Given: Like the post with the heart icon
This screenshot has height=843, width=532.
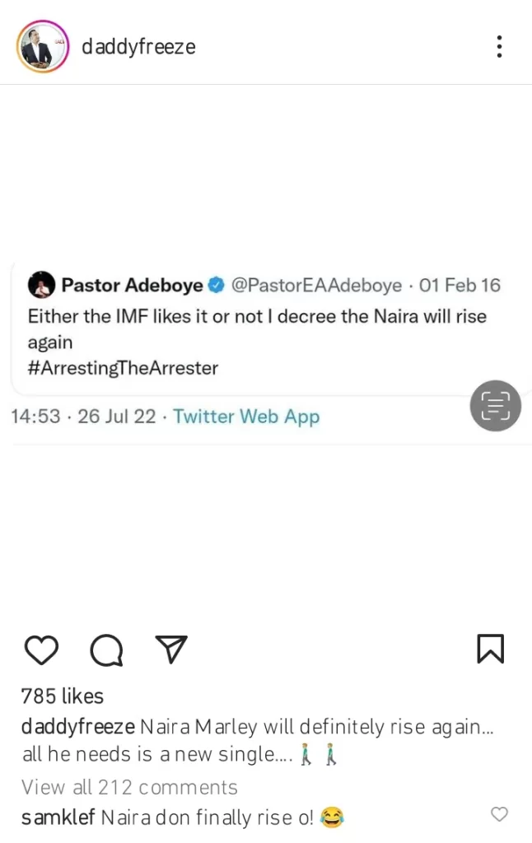Looking at the screenshot, I should (x=40, y=650).
